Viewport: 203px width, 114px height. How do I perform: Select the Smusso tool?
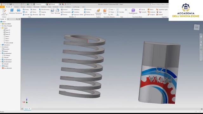[64, 9]
